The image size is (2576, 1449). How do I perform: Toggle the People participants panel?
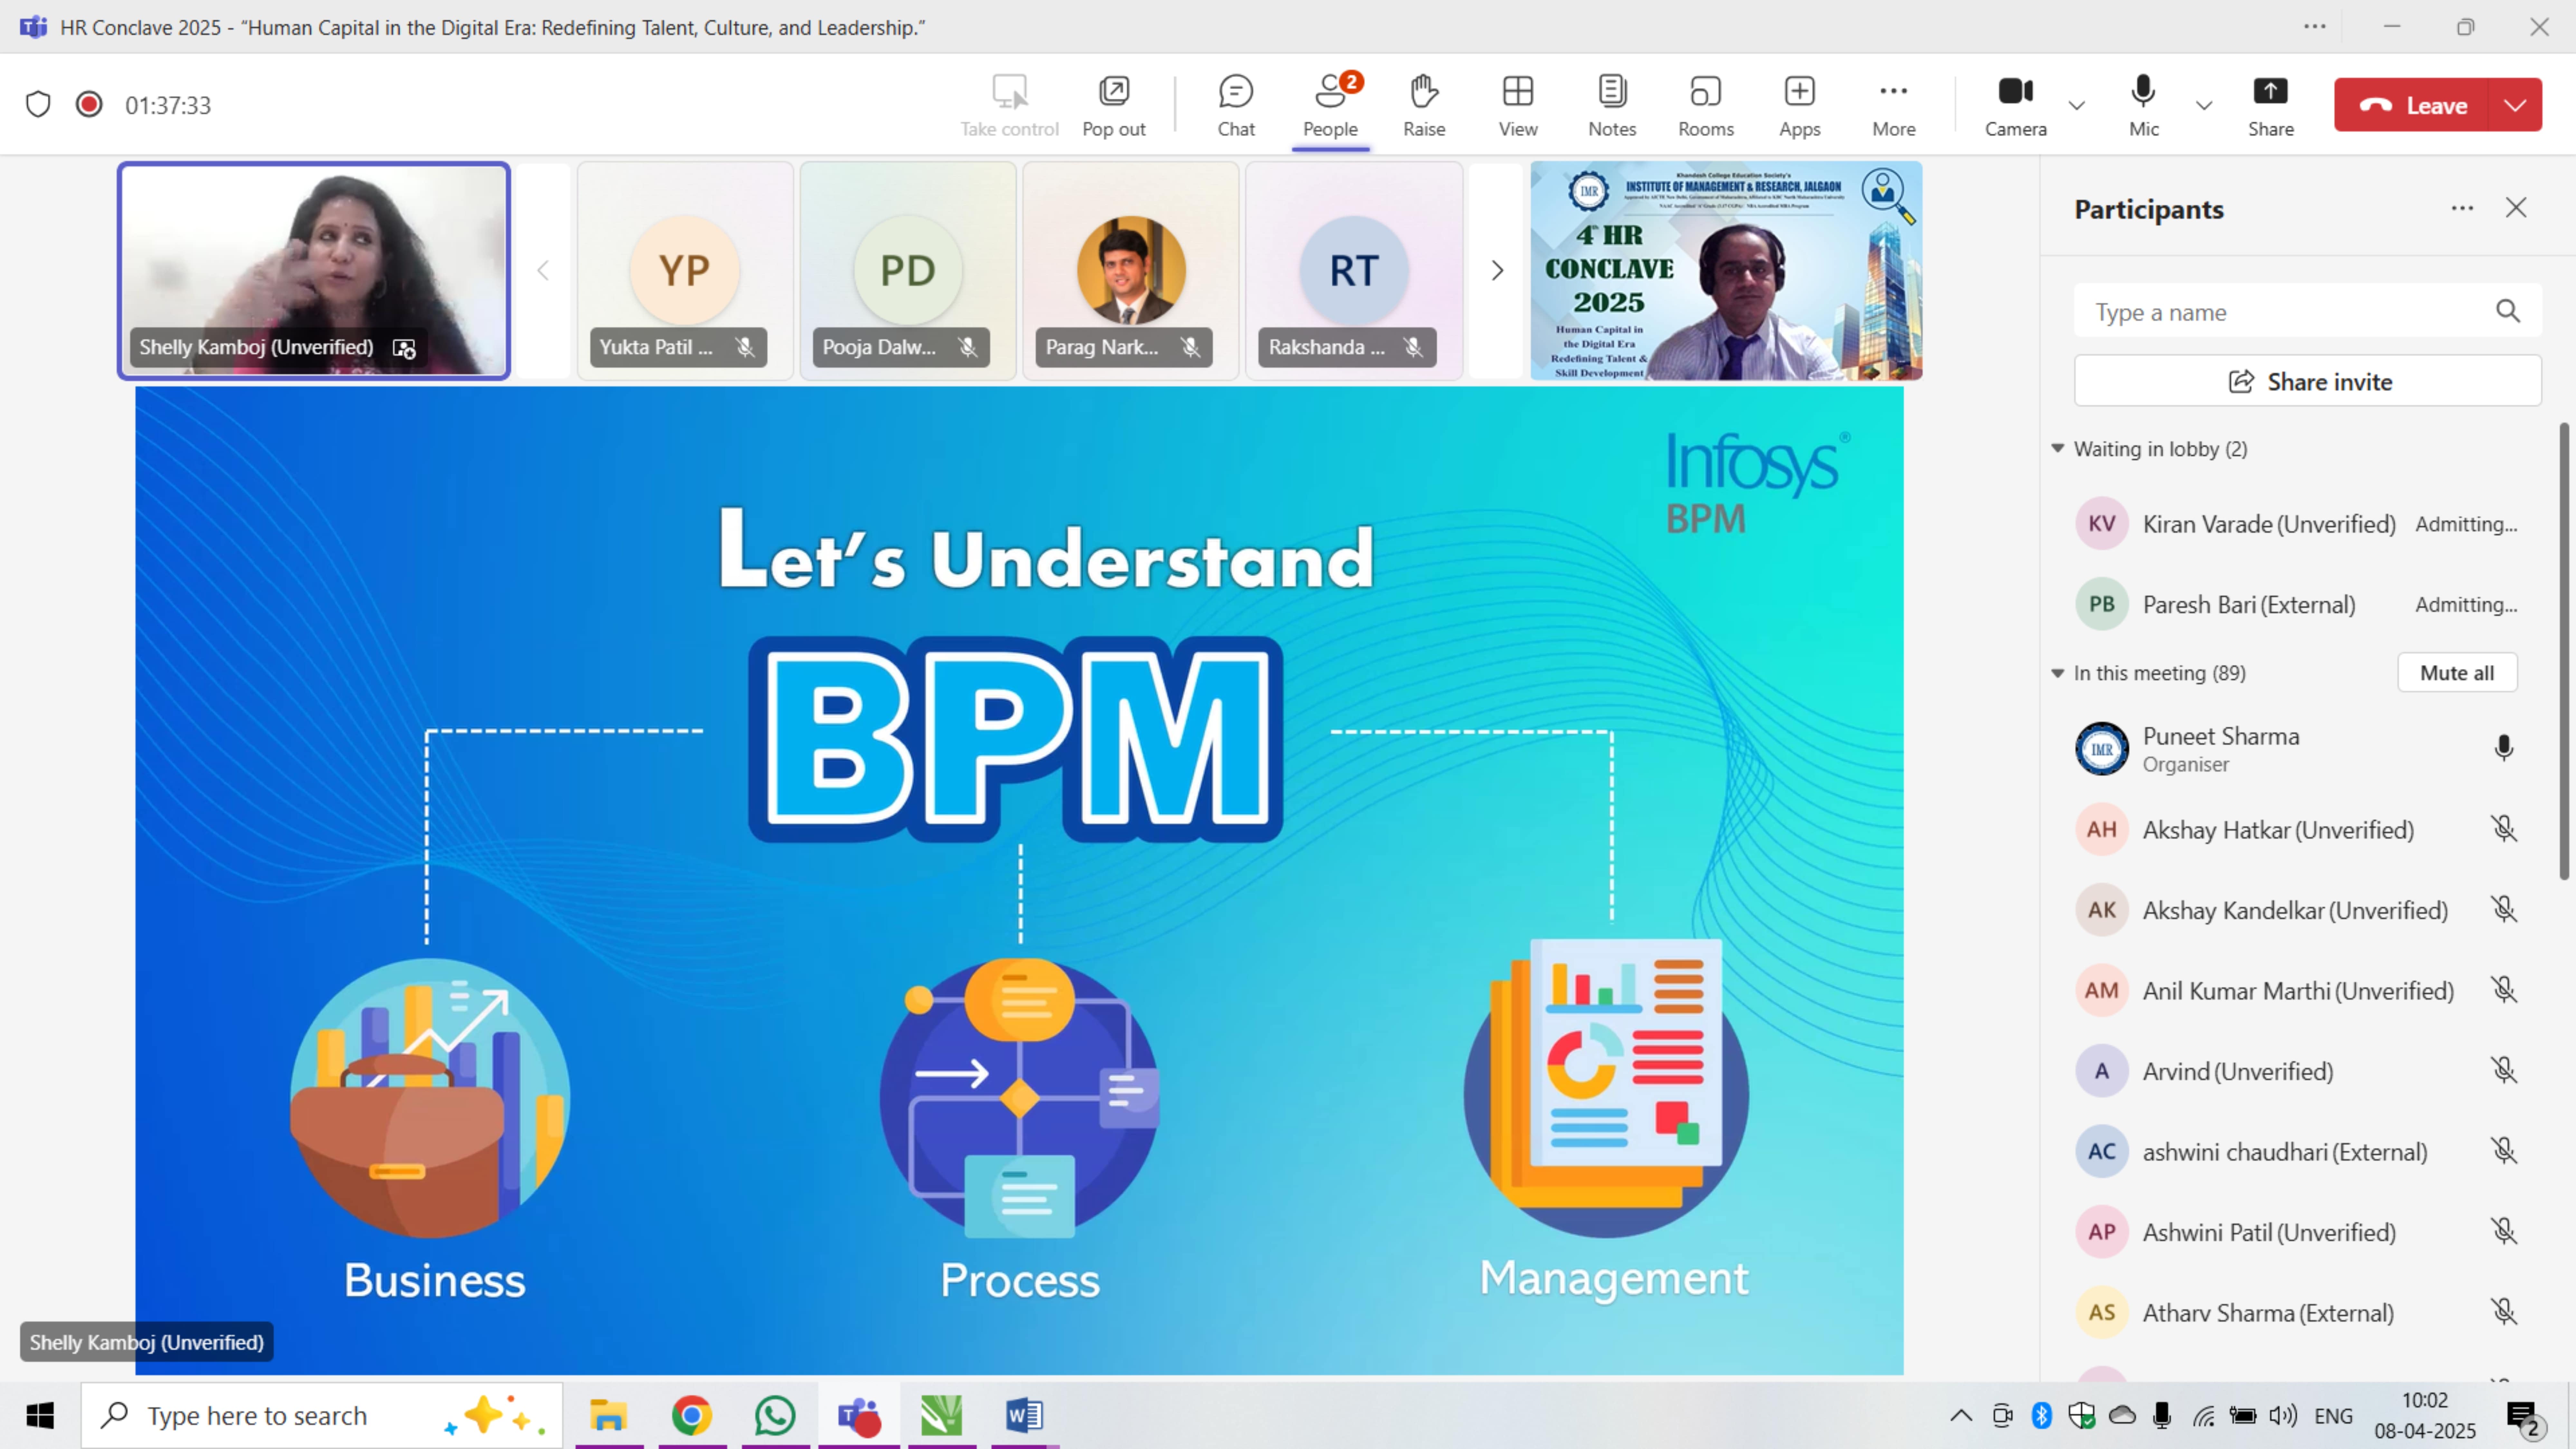pos(1330,105)
